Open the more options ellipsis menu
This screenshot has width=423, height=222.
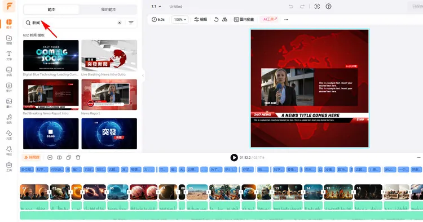[286, 19]
